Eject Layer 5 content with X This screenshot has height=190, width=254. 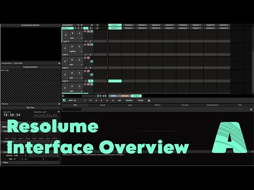[66, 35]
